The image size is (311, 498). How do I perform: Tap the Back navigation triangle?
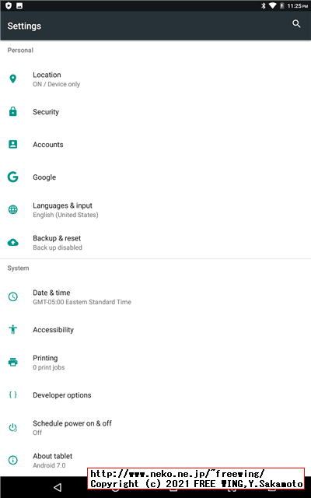point(58,487)
